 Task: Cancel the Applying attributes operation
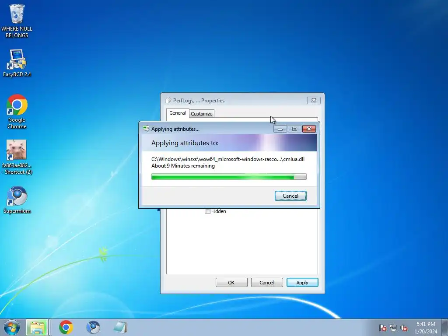tap(290, 196)
